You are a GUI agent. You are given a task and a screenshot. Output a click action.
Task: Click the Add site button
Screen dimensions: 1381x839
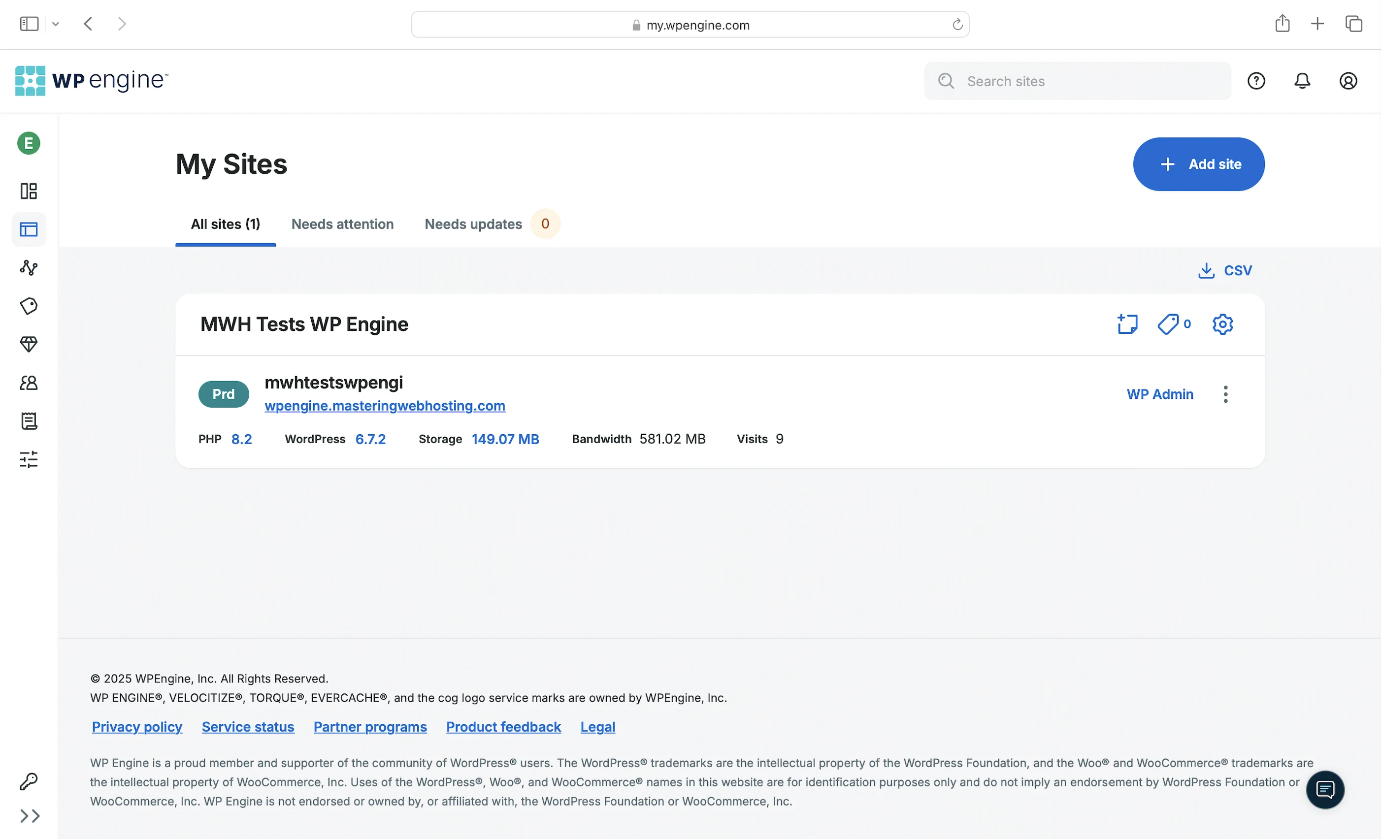(1198, 164)
